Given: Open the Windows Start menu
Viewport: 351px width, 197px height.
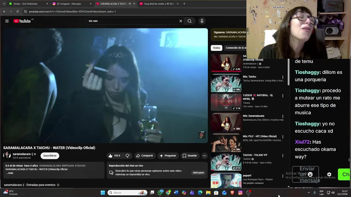Looking at the screenshot, I should [x=103, y=193].
